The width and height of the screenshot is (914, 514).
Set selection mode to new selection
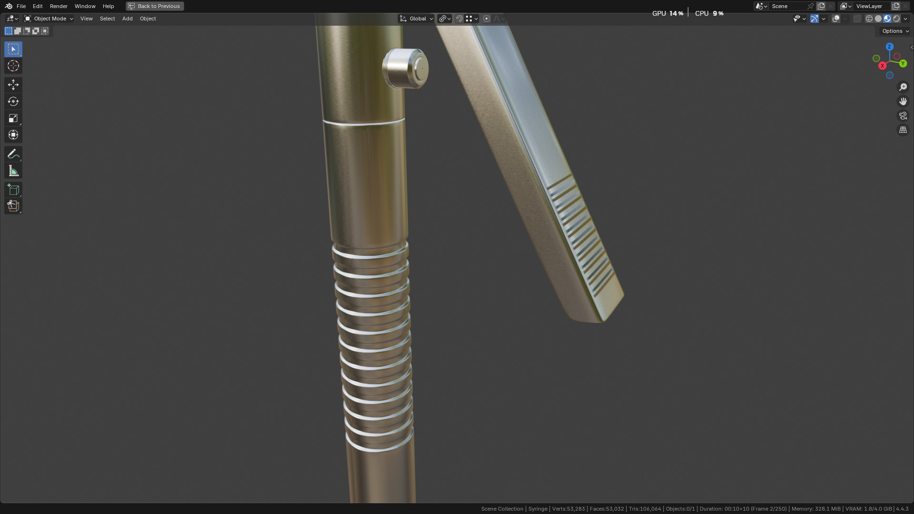pyautogui.click(x=9, y=31)
